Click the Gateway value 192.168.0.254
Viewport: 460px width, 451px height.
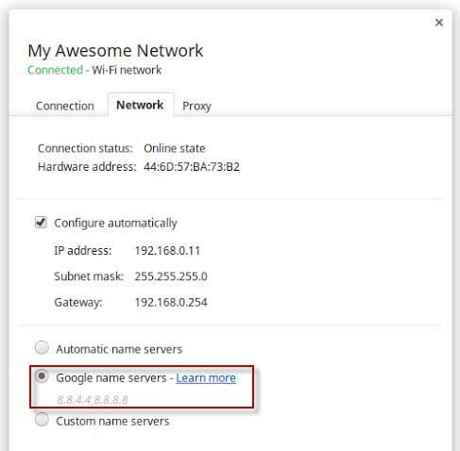[171, 302]
